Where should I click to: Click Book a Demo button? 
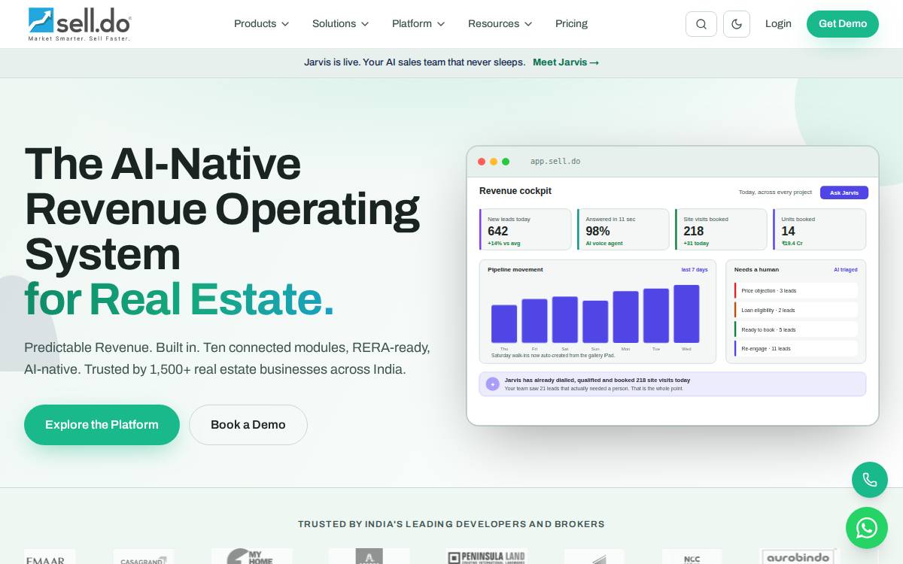248,425
